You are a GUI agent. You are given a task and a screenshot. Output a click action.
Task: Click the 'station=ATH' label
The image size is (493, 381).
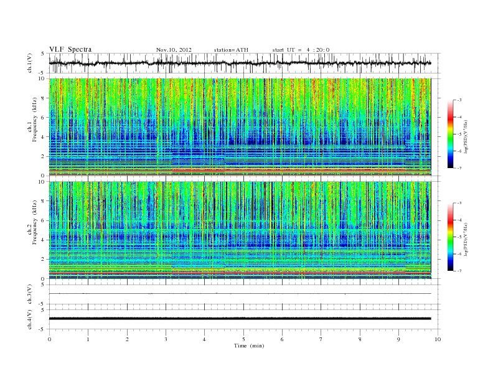(x=231, y=50)
